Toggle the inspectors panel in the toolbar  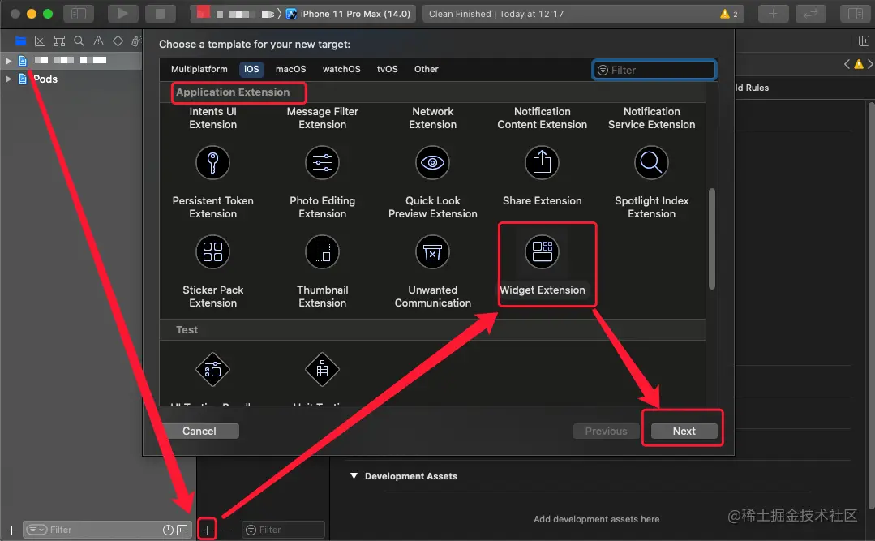click(x=855, y=14)
